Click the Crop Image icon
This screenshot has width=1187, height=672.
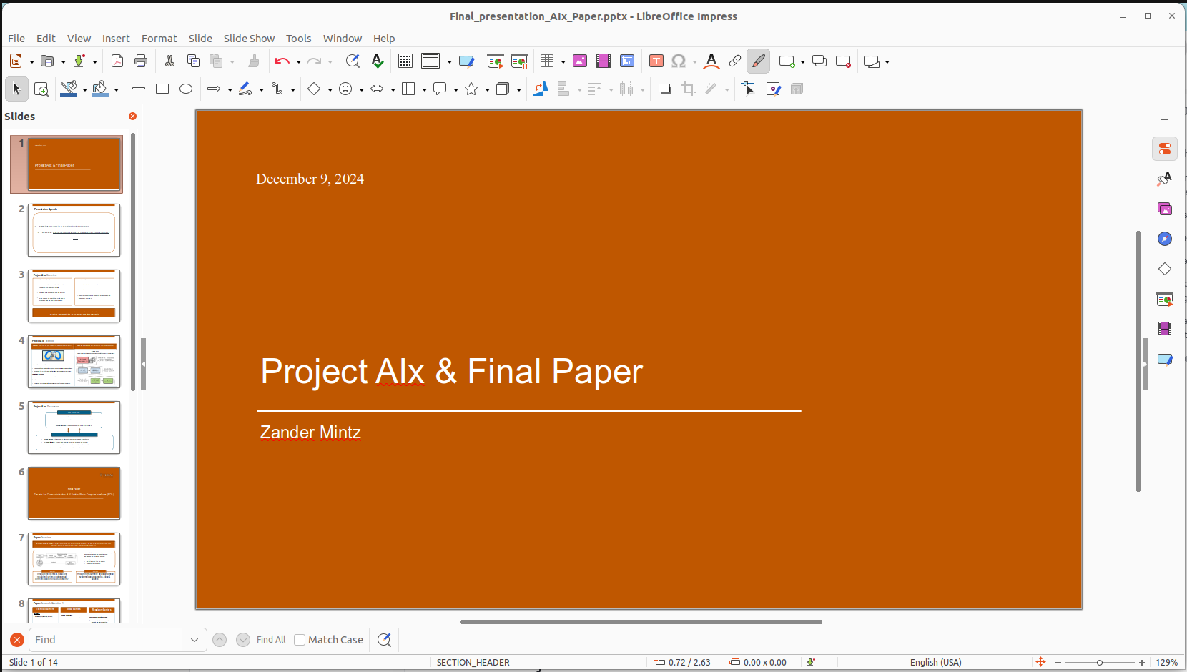689,89
